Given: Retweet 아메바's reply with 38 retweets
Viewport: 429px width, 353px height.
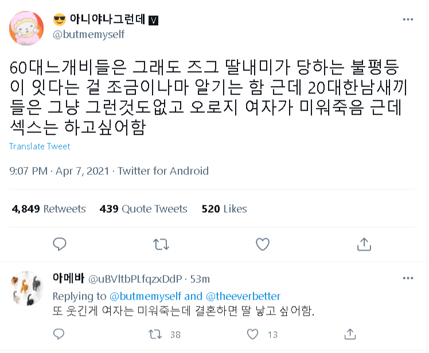Looking at the screenshot, I should (155, 334).
